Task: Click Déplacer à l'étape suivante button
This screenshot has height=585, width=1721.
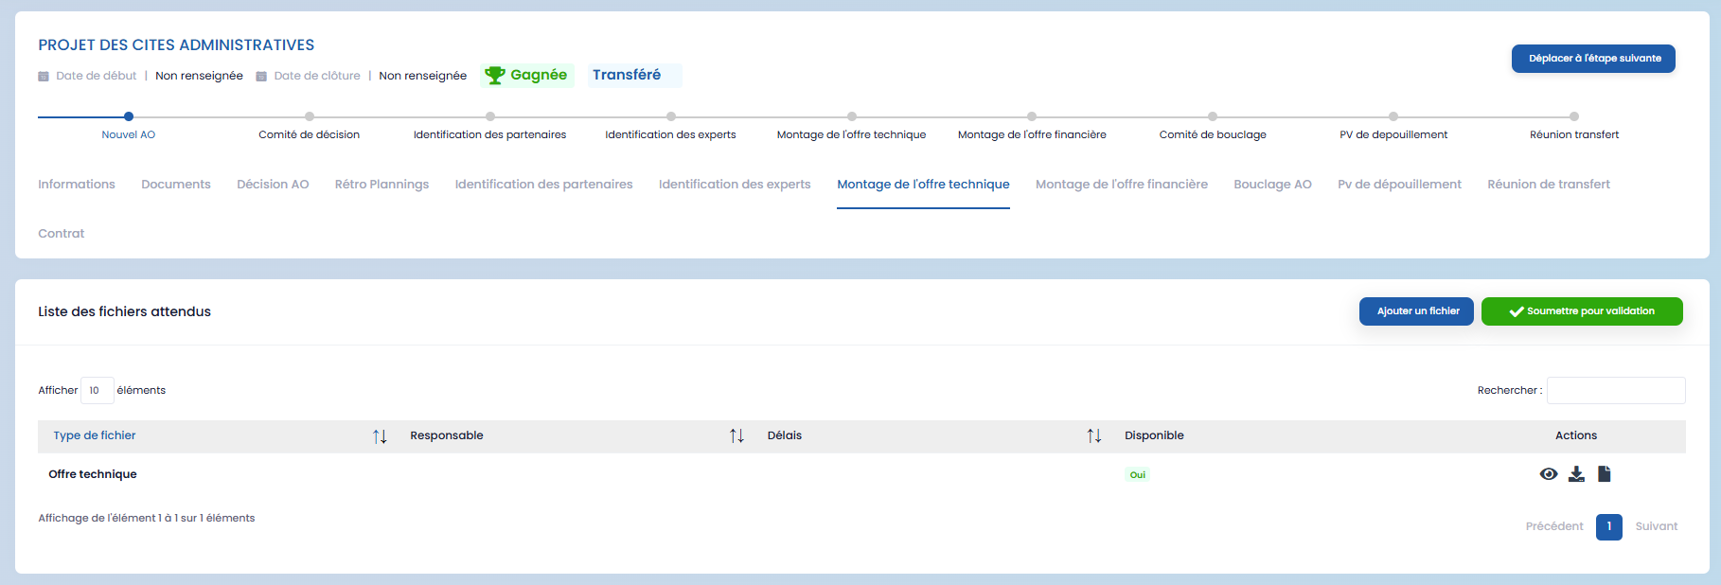Action: tap(1593, 59)
